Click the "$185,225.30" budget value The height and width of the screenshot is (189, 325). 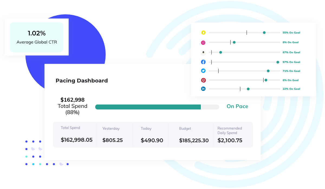click(x=194, y=141)
